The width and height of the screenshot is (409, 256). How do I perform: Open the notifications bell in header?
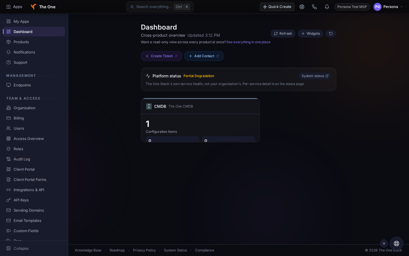[x=327, y=7]
